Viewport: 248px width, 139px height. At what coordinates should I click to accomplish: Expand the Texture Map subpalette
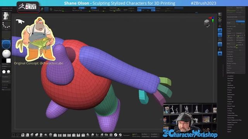(231, 113)
